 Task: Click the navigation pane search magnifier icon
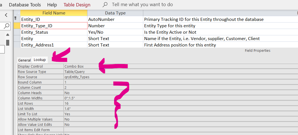coord(6,26)
